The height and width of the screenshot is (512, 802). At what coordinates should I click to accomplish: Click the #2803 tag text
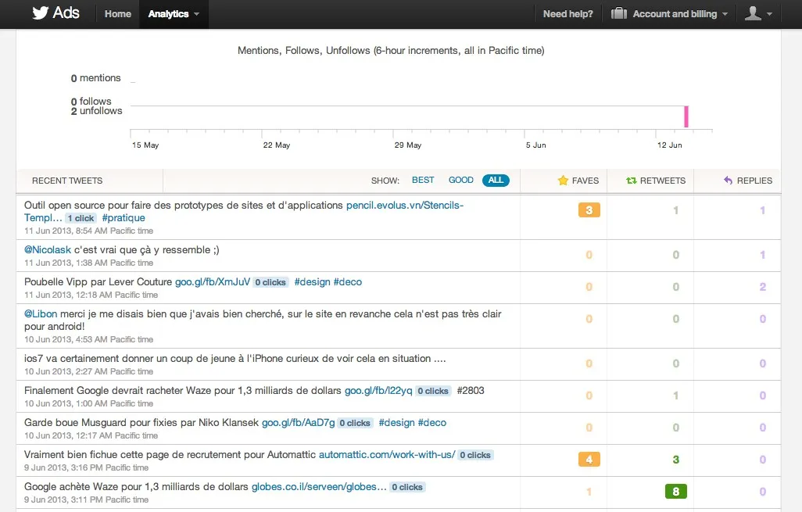click(471, 391)
